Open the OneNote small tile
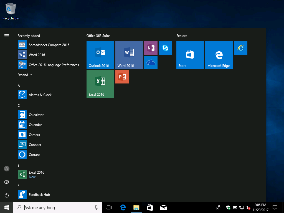Screen dimensions: 284x213 tap(151, 48)
